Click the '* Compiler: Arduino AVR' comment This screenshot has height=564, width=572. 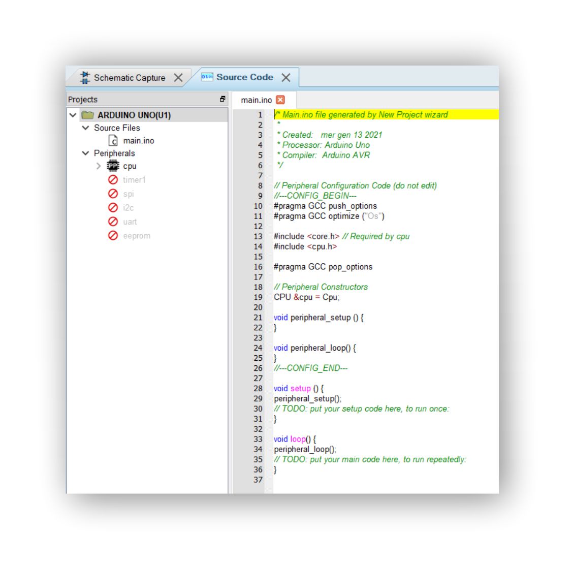pos(323,155)
